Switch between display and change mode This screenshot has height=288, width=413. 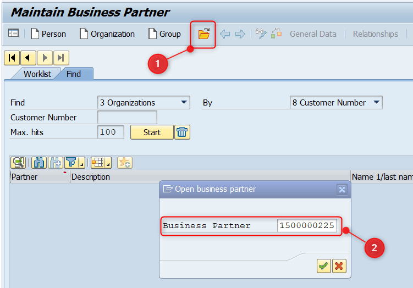point(261,34)
